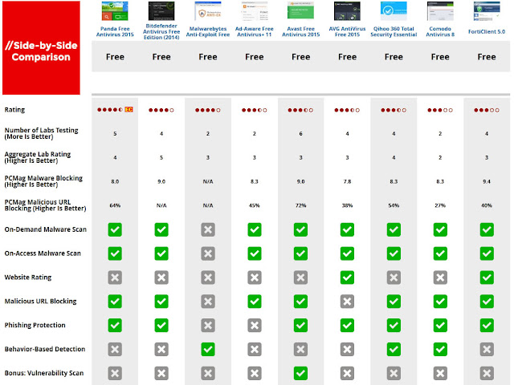Click Avast's labs testing count of 6
This screenshot has height=385, width=514.
pyautogui.click(x=300, y=134)
